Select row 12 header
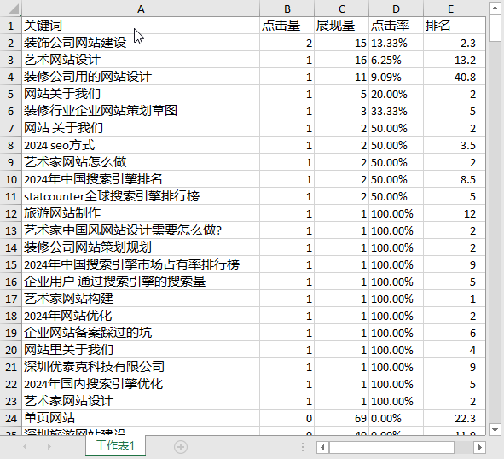 [x=10, y=213]
